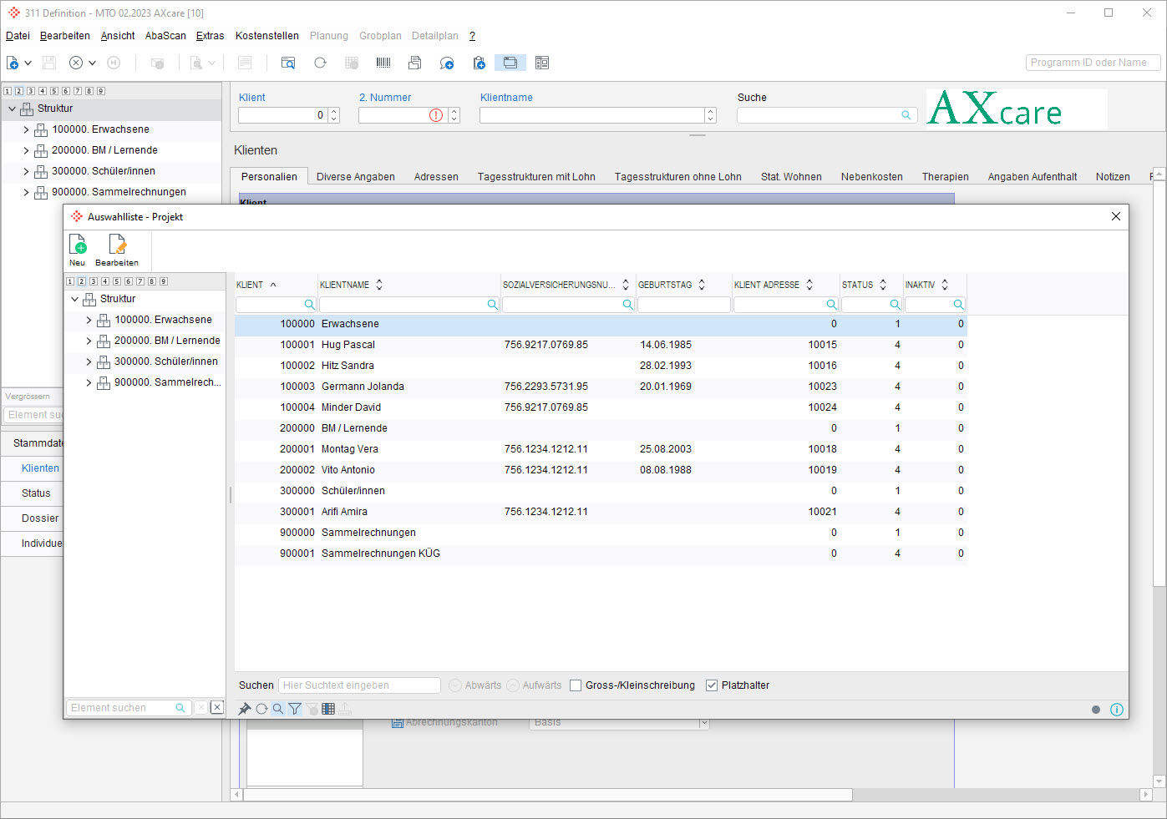1167x819 pixels.
Task: Click the search icon in Suche field
Action: 906,115
